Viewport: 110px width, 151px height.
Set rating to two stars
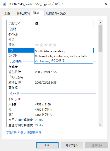(41, 45)
